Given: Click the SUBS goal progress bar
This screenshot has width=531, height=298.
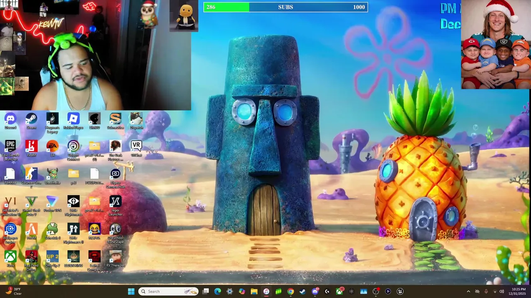Looking at the screenshot, I should [285, 7].
